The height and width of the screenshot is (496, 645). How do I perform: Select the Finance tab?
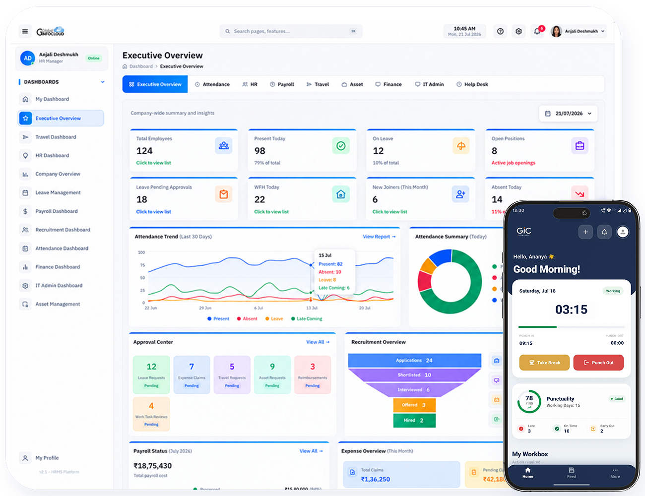coord(388,84)
